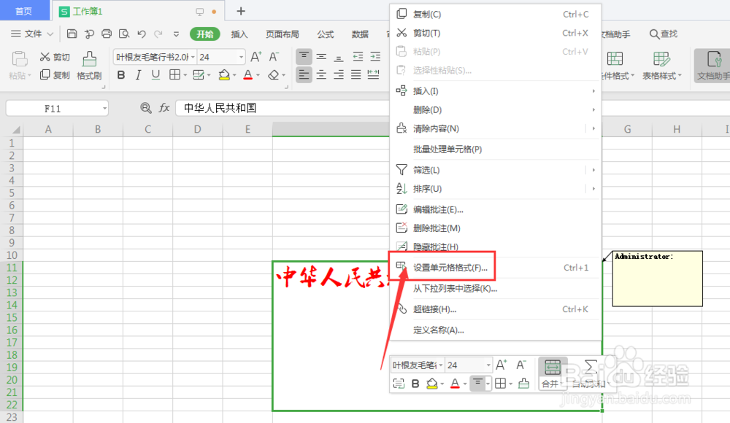
Task: Click the fx Insert Function icon
Action: click(x=166, y=108)
